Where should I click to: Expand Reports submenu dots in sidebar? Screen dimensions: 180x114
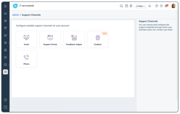9,65
